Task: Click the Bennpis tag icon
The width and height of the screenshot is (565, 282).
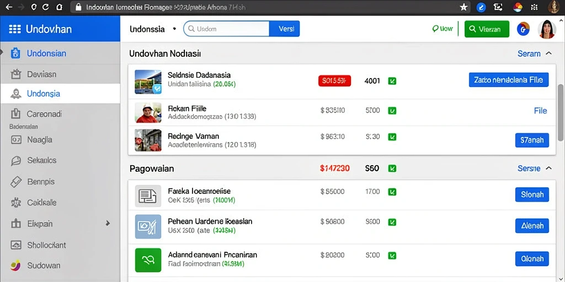Action: tap(16, 182)
